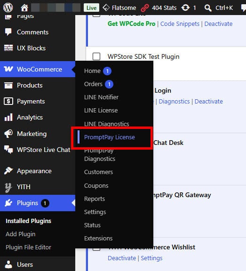Open Reports submenu item

click(x=95, y=199)
